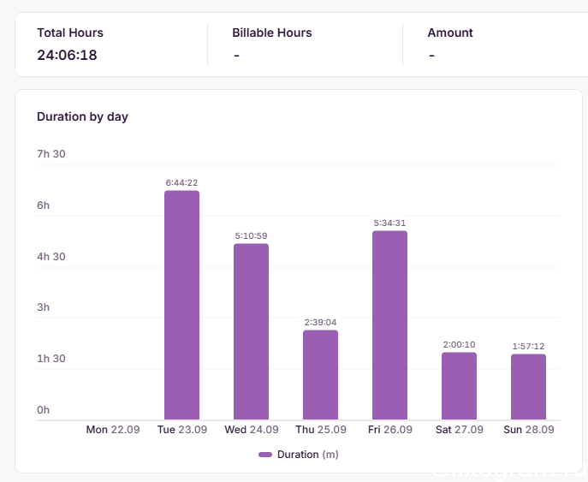The image size is (588, 482).
Task: Click the 0h y-axis label
Action: coord(43,410)
